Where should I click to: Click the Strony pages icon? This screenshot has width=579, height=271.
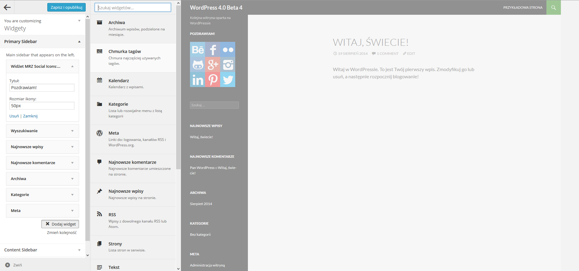[x=100, y=244]
